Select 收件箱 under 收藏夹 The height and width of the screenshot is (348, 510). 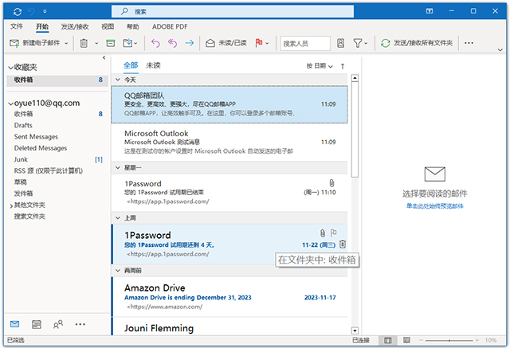click(57, 80)
